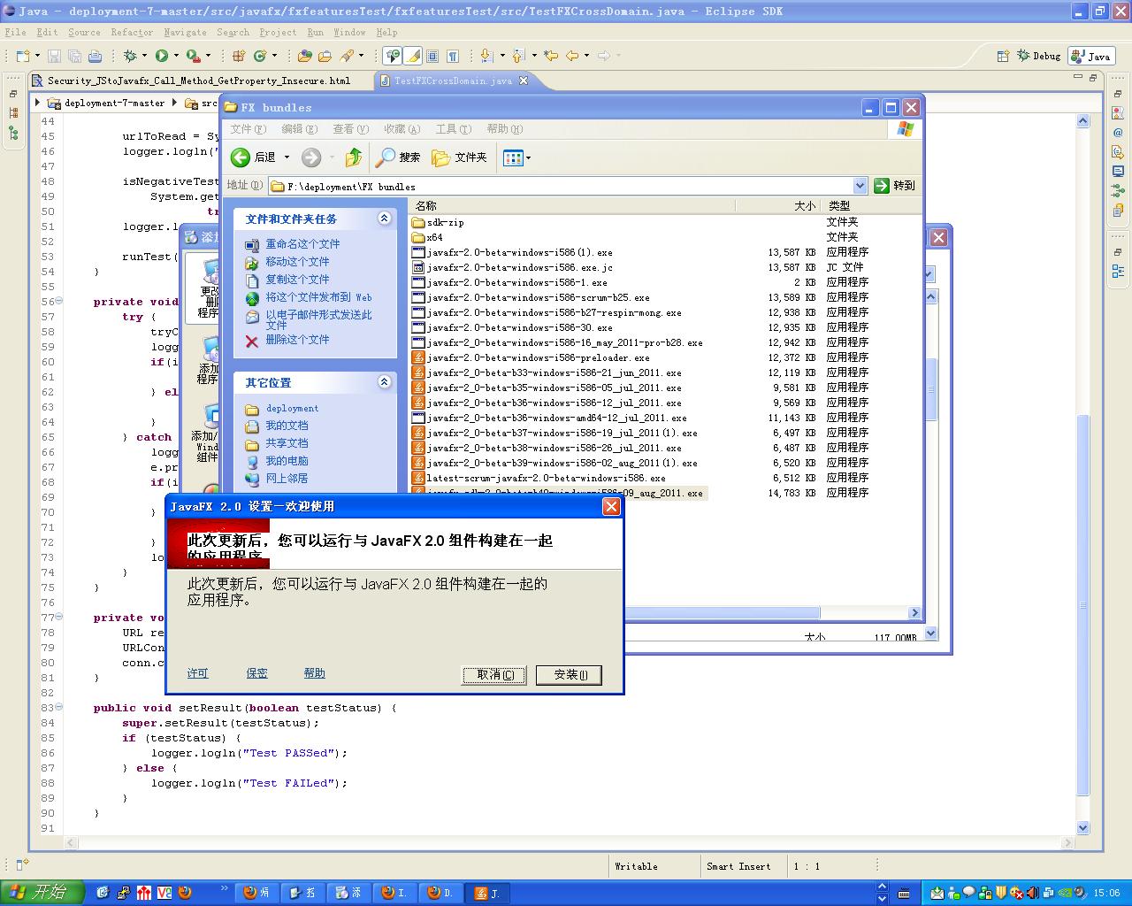Collapse the 其它位置 panel

coord(384,382)
